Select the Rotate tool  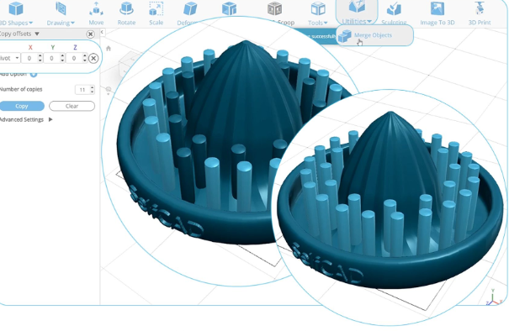pyautogui.click(x=126, y=13)
